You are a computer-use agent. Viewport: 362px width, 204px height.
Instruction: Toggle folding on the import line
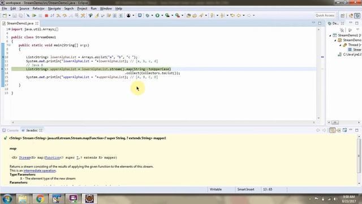(x=9, y=29)
